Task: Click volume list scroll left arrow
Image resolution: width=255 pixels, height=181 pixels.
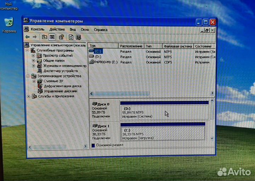Action: [91, 93]
